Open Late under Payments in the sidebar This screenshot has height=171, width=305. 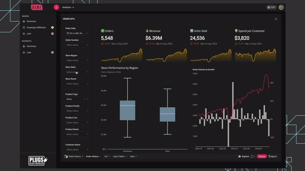pos(29,52)
